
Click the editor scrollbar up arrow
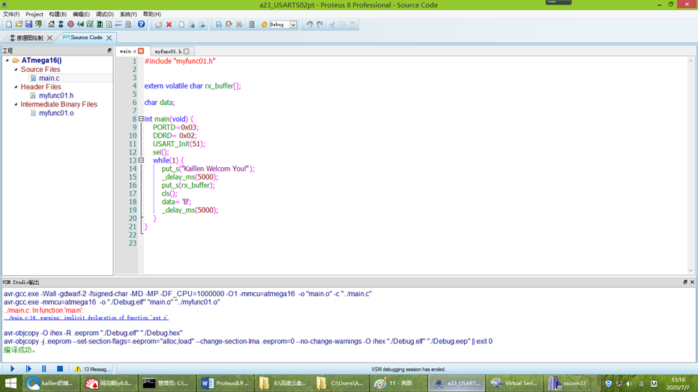[691, 61]
